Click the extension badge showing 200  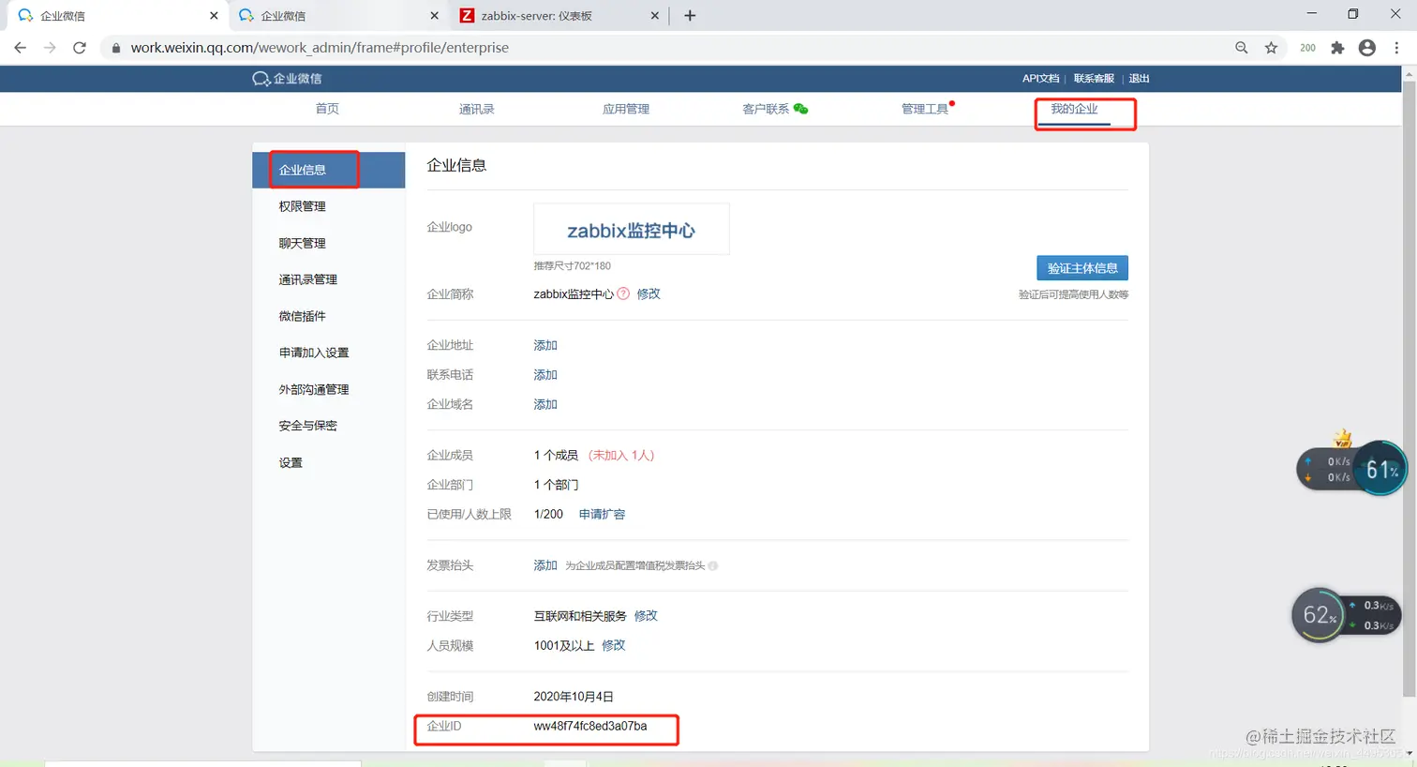click(x=1307, y=48)
